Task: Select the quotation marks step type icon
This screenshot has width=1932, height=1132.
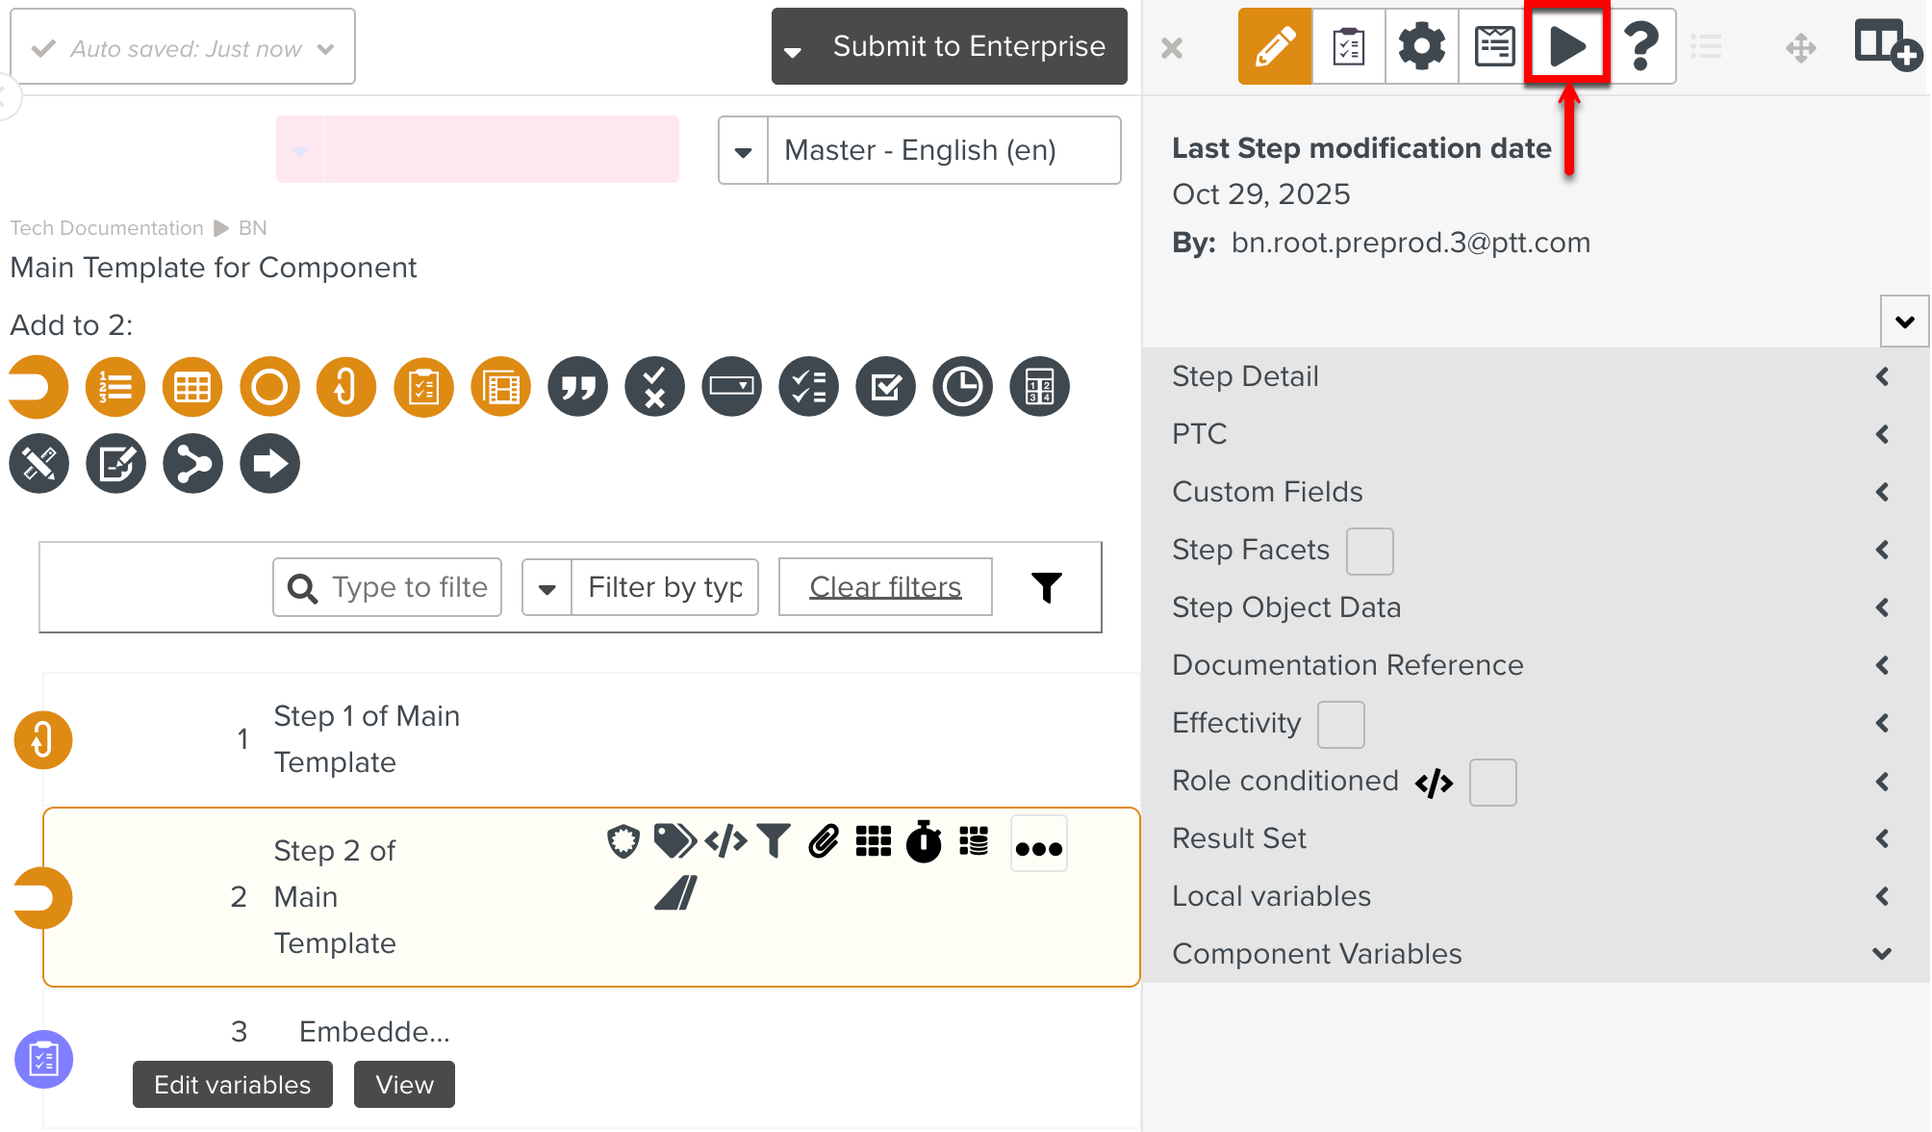Action: coord(577,386)
